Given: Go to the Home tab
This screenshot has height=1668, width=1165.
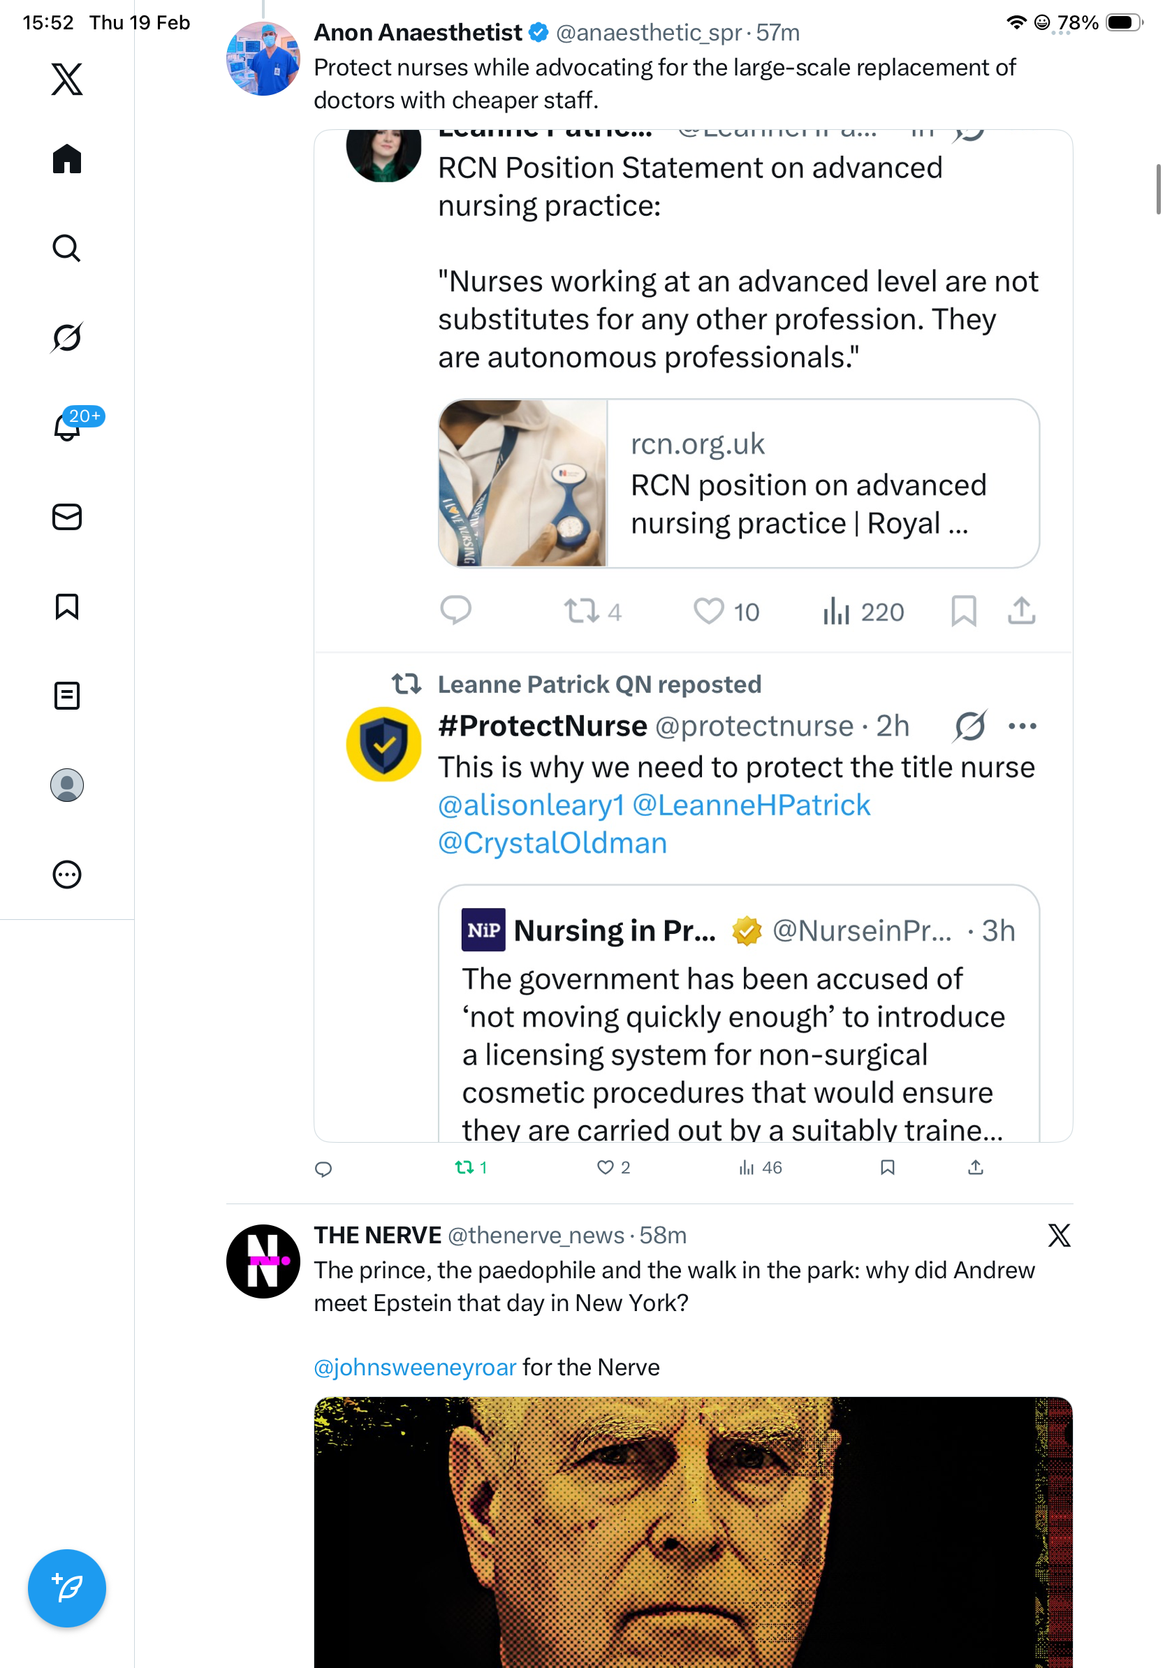Looking at the screenshot, I should 67,159.
